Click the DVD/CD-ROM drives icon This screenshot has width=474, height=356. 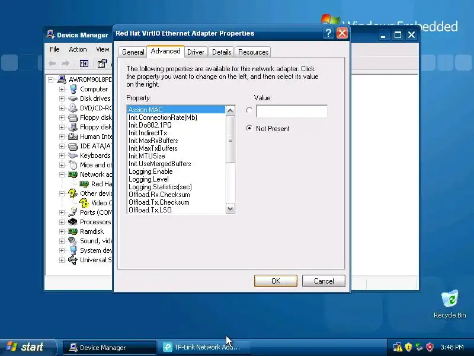coord(73,108)
